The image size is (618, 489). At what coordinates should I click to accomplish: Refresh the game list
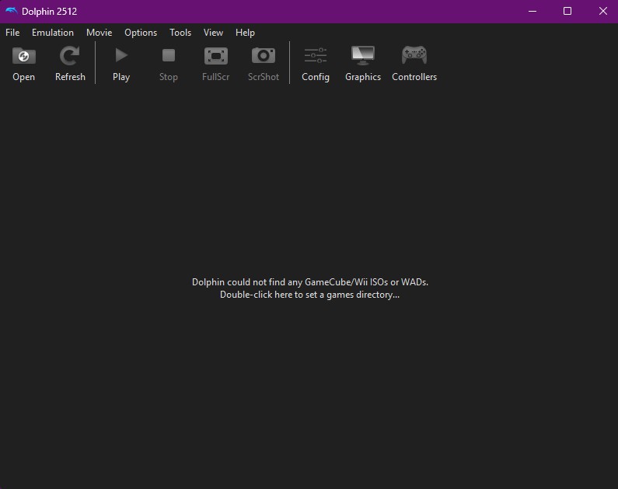tap(70, 57)
